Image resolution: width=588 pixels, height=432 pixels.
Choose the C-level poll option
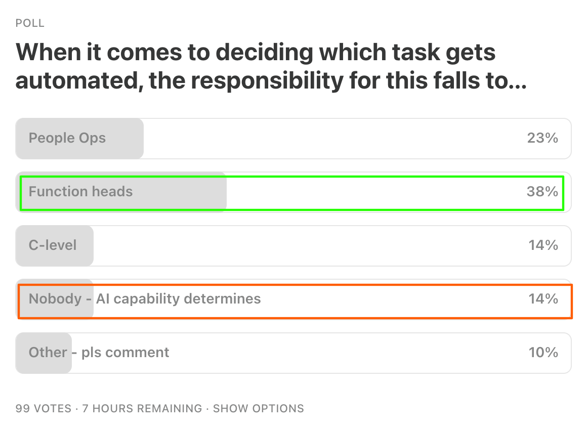tap(293, 246)
